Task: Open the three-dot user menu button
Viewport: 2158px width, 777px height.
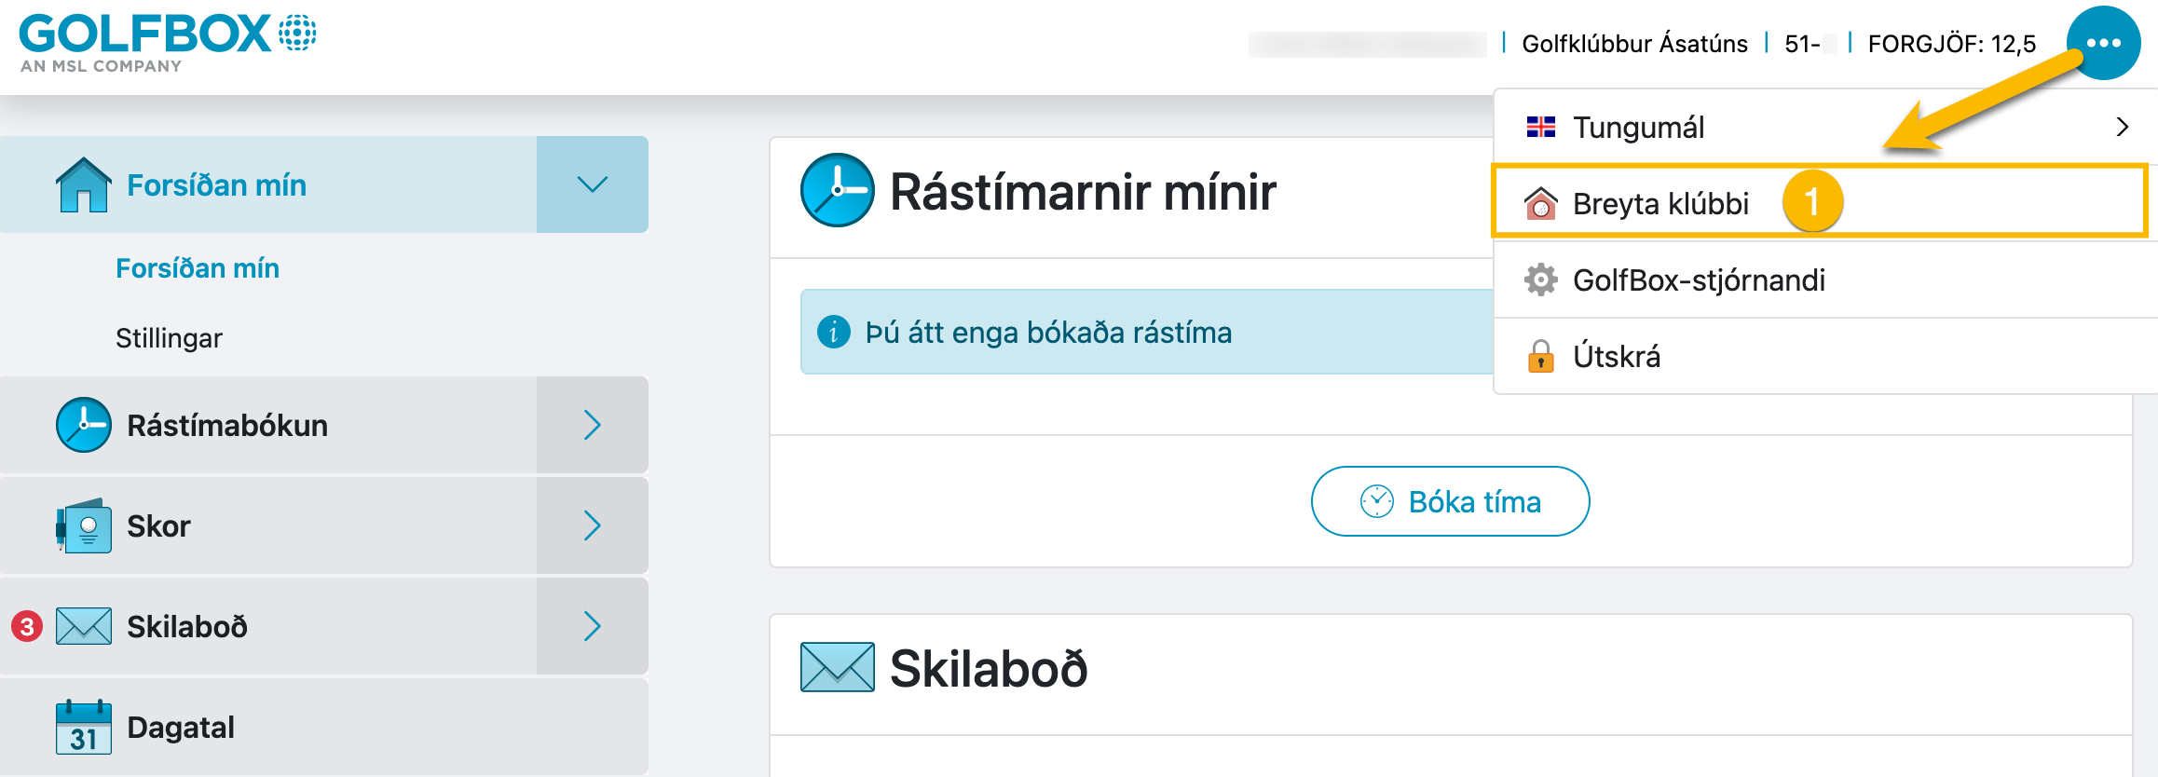Action: coord(2103,43)
